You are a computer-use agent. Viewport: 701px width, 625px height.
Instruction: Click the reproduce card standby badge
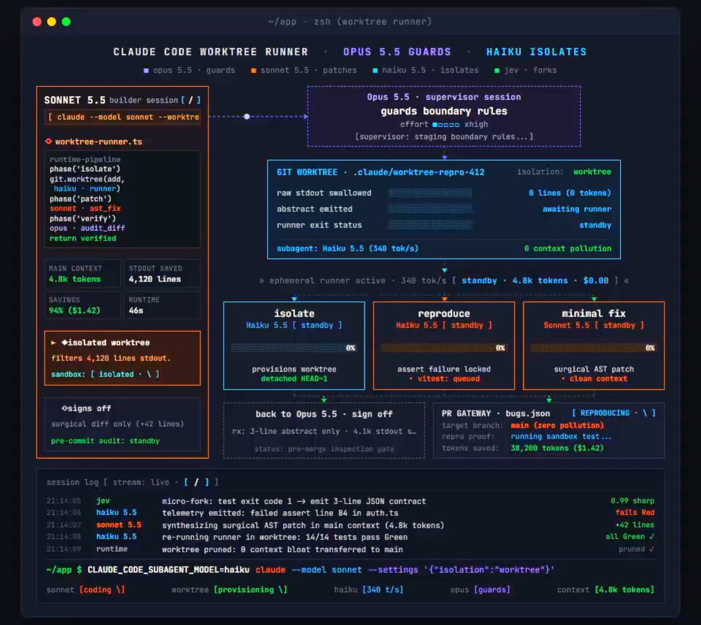pos(467,325)
